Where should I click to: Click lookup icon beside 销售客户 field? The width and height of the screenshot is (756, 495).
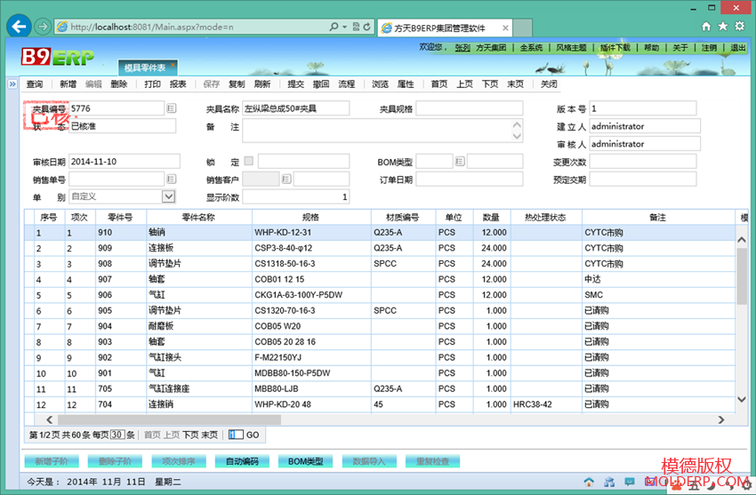(286, 180)
